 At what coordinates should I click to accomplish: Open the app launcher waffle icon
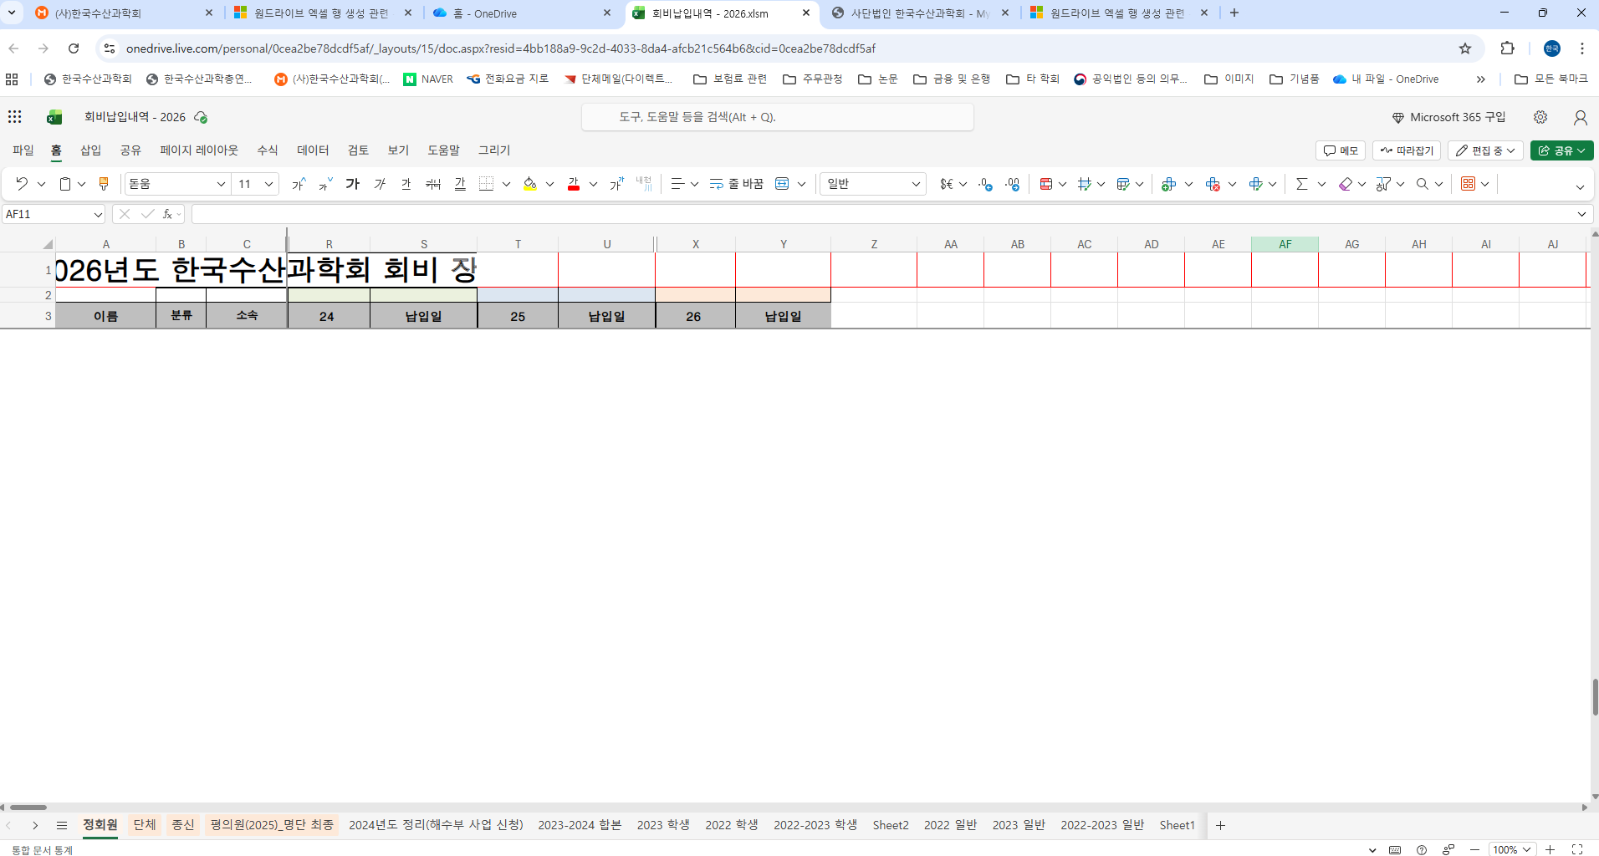[15, 117]
